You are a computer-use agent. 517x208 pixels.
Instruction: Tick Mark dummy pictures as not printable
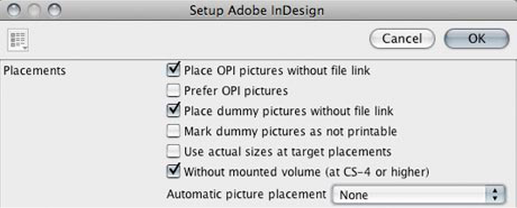[x=174, y=130]
